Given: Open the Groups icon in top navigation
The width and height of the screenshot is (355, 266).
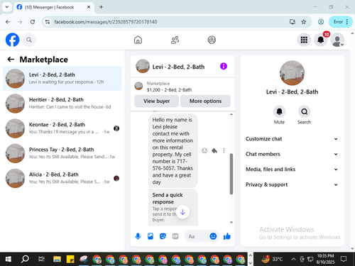Looking at the screenshot, I should pyautogui.click(x=212, y=40).
